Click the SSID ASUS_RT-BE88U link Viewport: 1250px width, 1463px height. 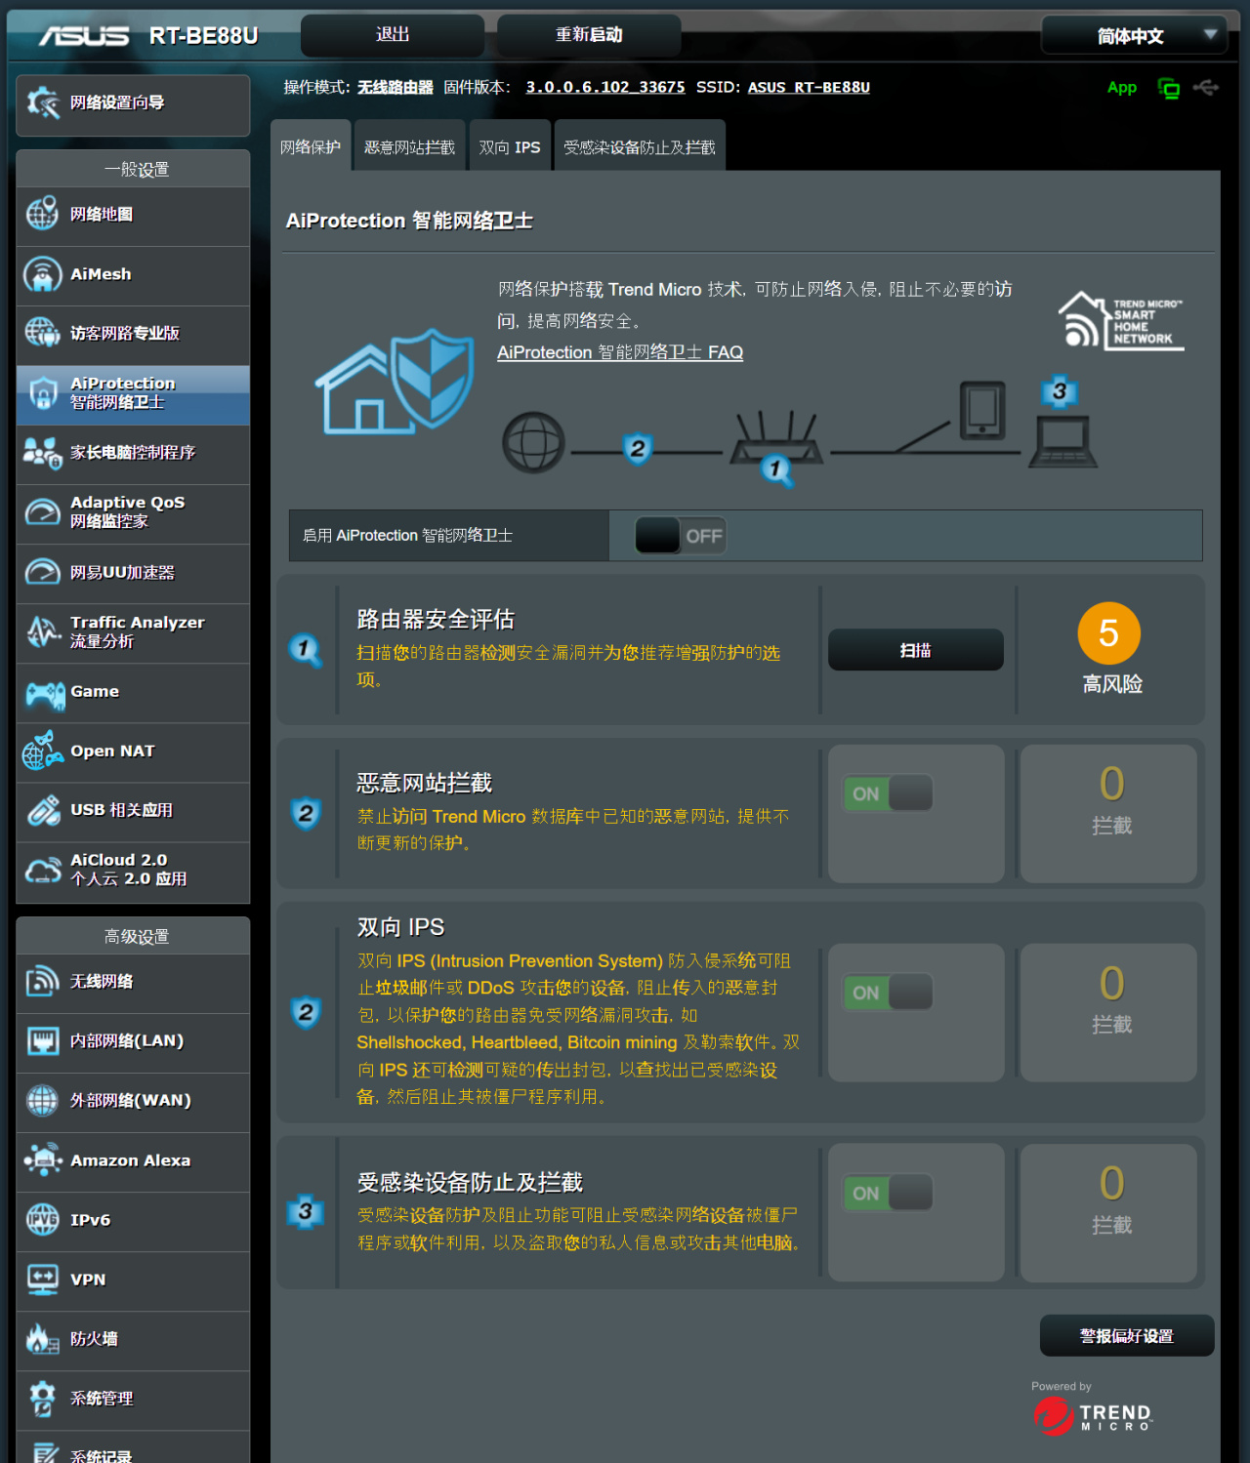coord(809,87)
